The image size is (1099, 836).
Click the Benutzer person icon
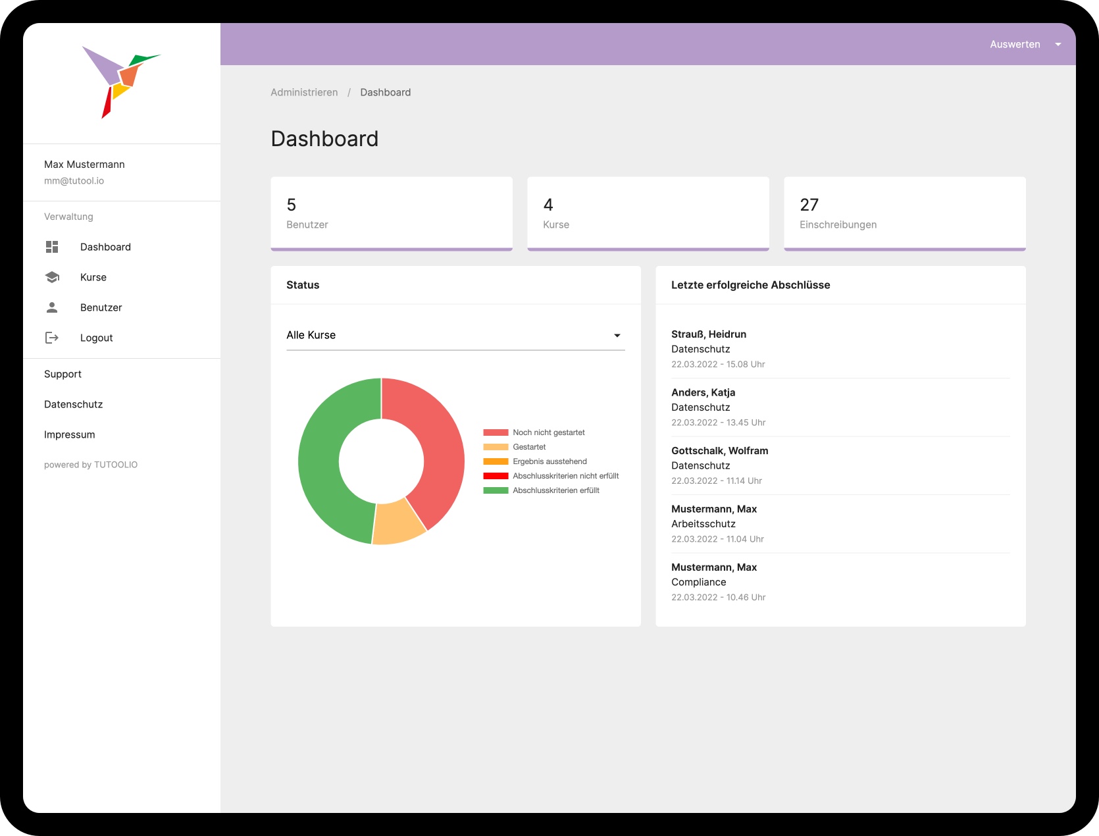(x=52, y=307)
